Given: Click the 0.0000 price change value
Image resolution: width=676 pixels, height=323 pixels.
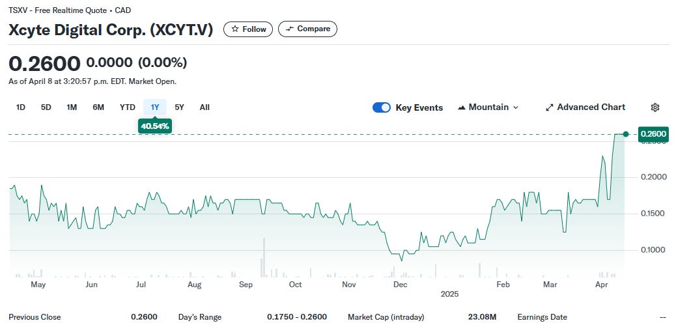Looking at the screenshot, I should coord(109,63).
